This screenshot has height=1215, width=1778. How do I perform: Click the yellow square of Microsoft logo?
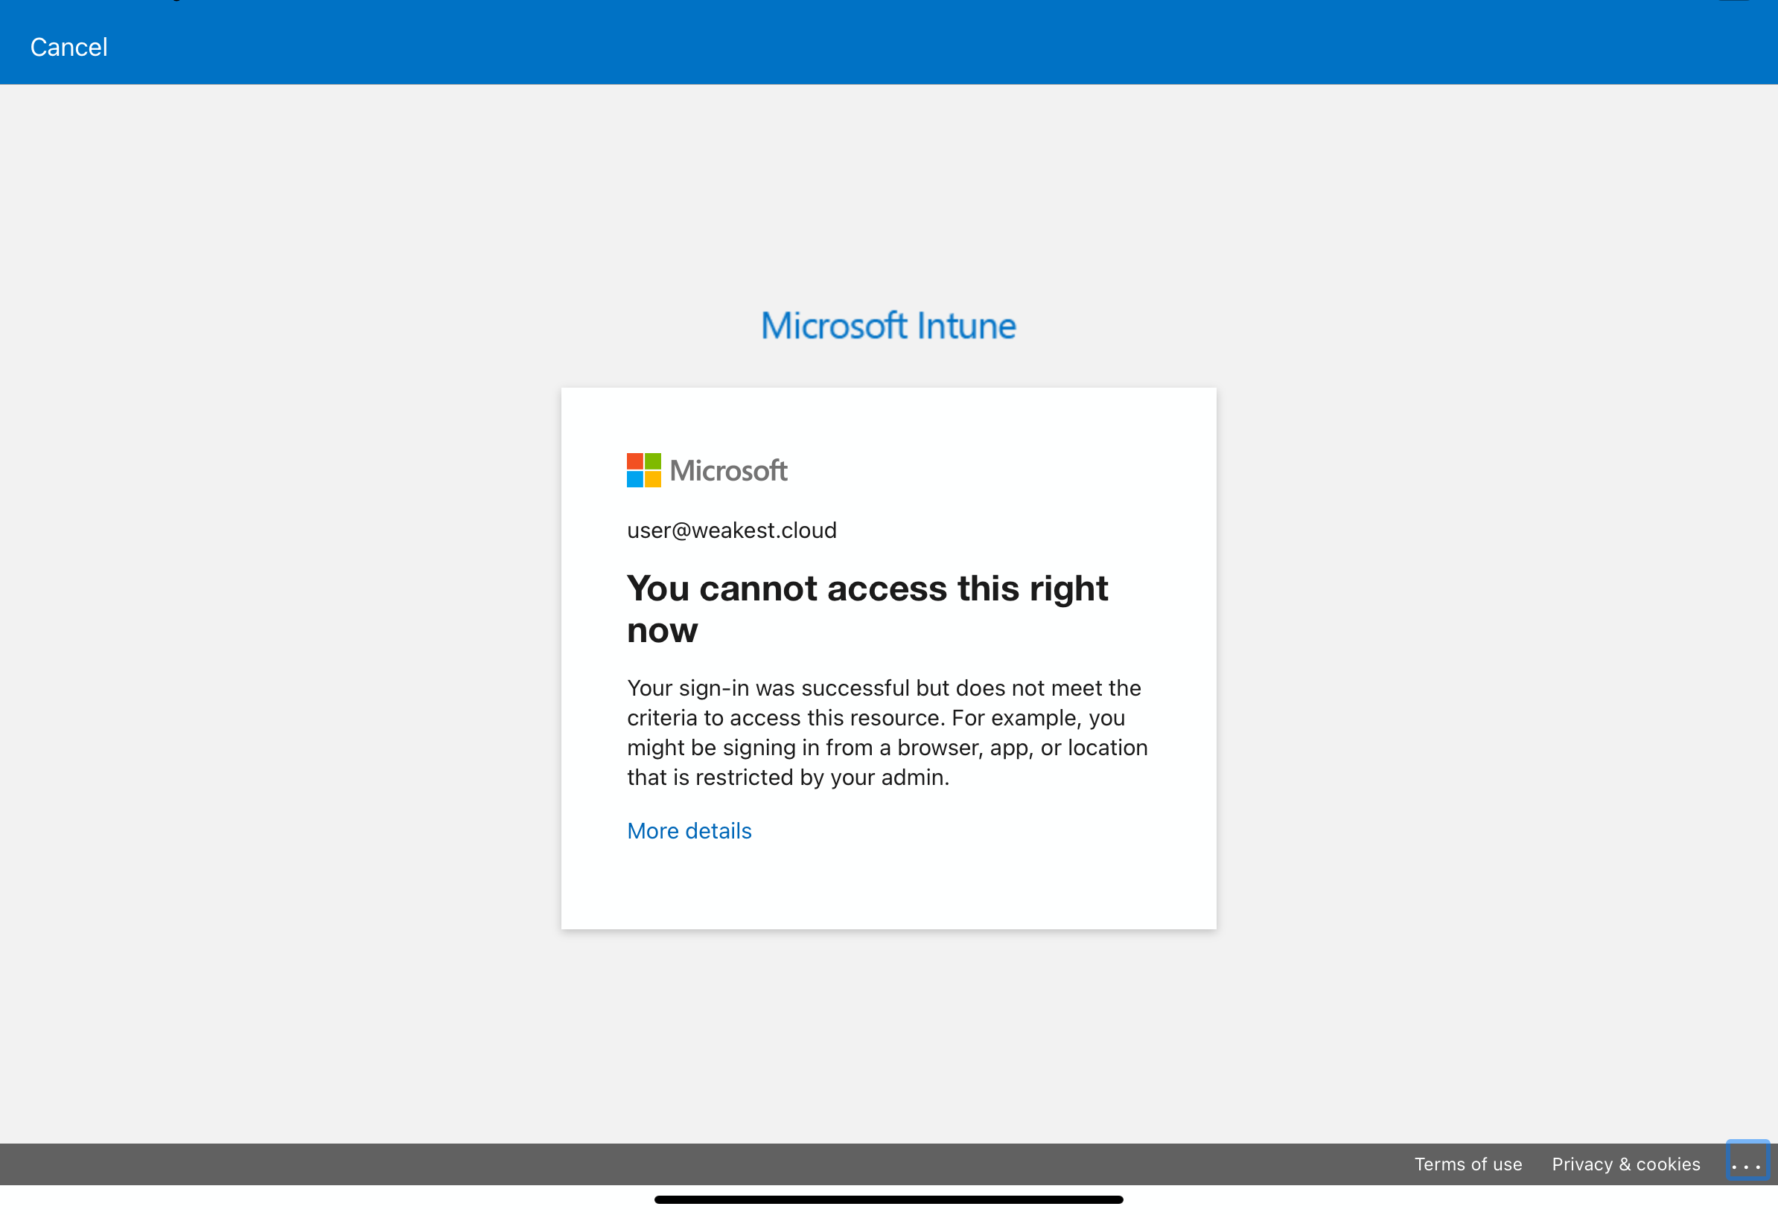click(x=652, y=479)
